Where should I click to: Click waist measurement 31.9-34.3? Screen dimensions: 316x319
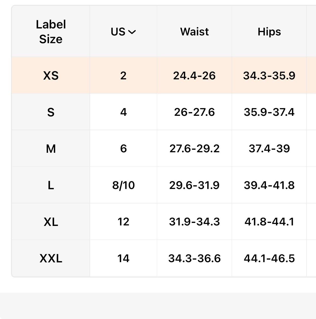coord(194,222)
